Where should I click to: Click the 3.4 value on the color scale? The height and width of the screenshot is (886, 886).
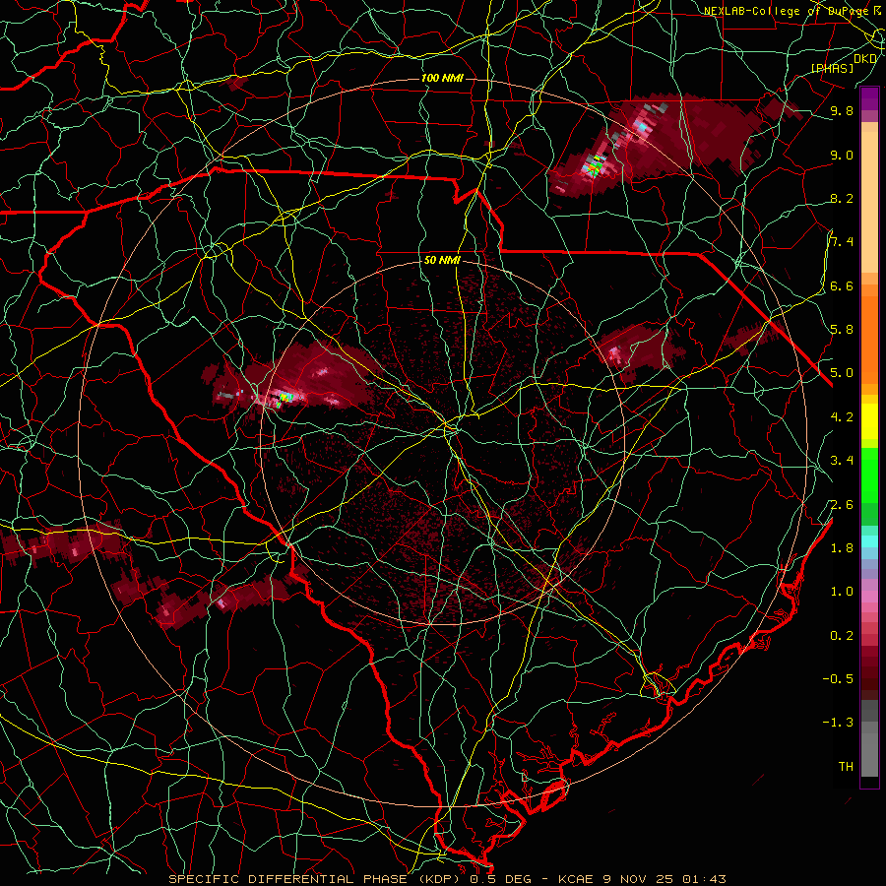[842, 461]
